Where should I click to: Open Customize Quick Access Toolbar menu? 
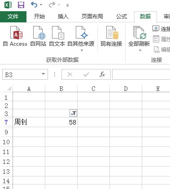click(x=67, y=5)
